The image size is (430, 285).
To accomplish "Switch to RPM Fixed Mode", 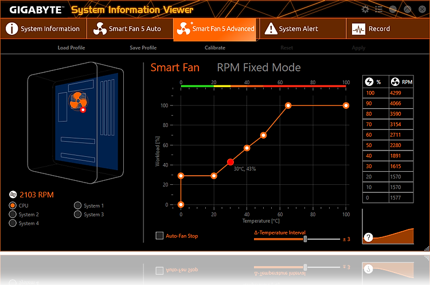I will (x=259, y=68).
